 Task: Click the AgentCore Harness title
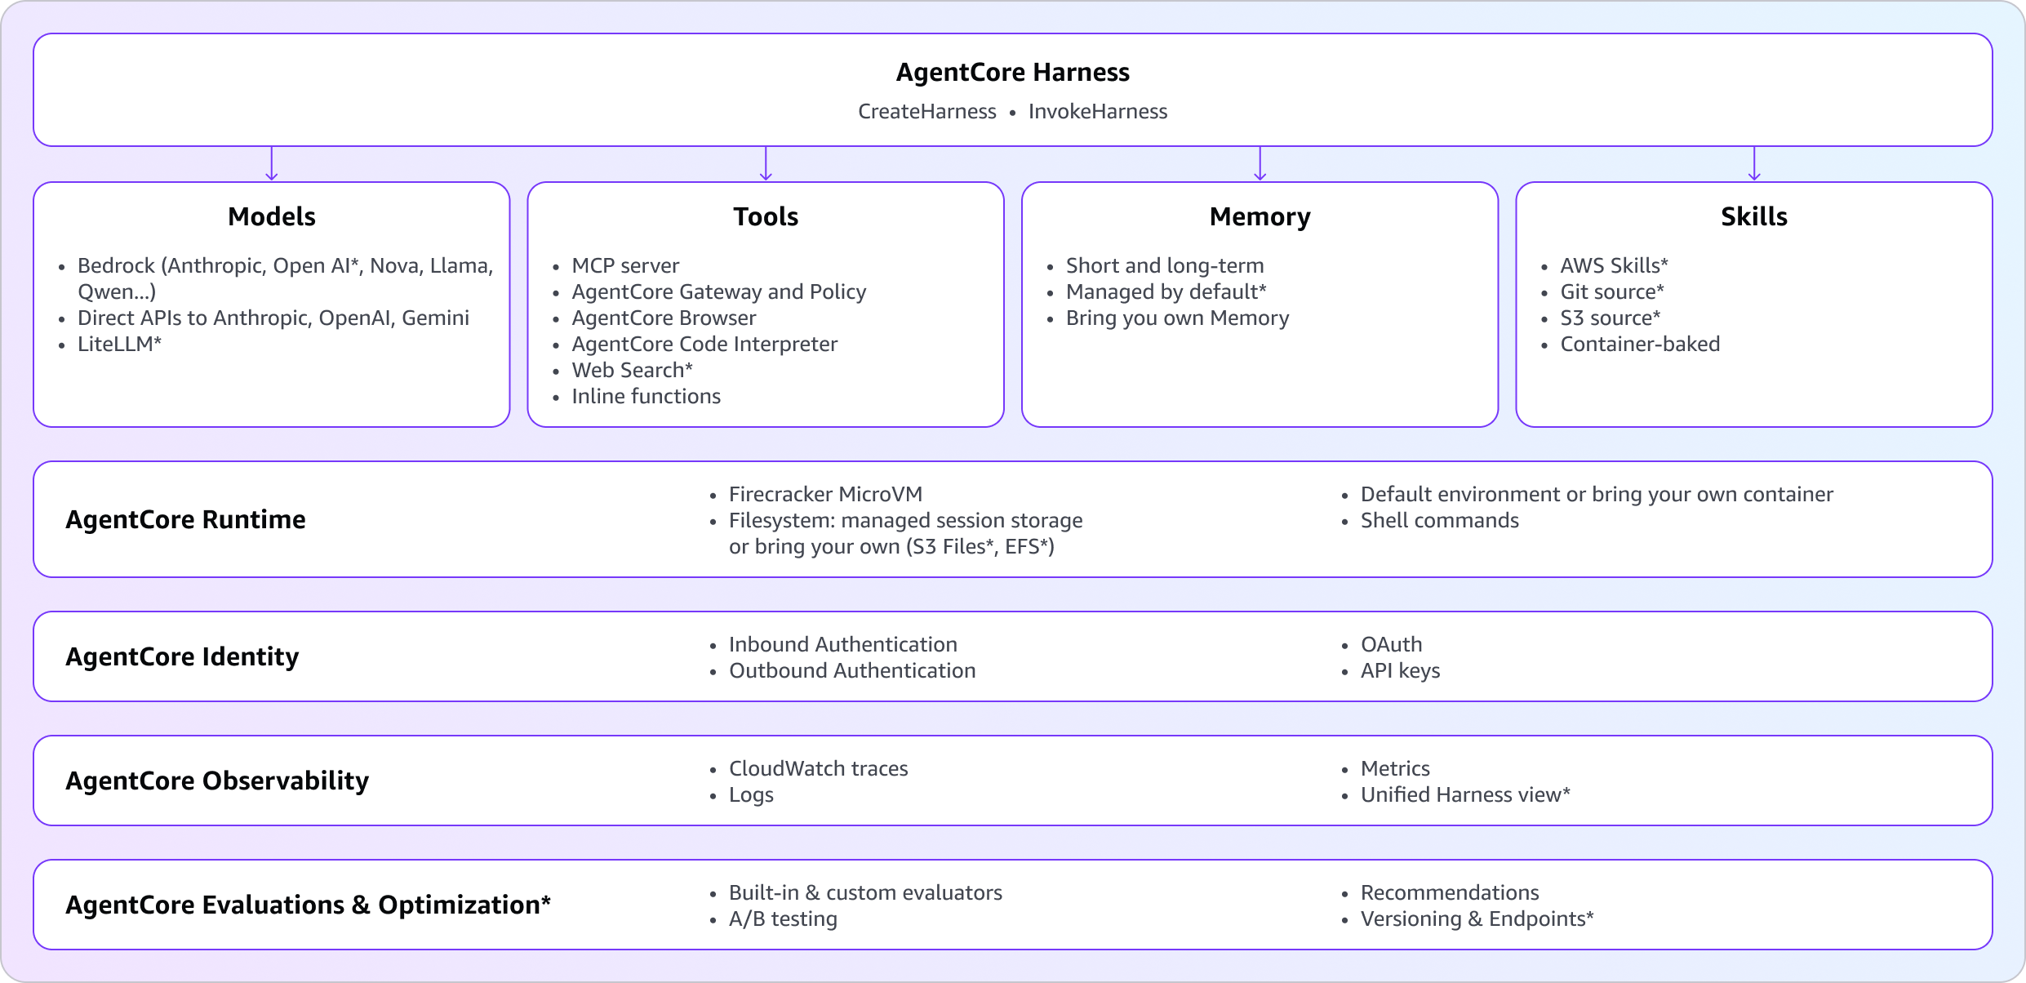(1012, 72)
